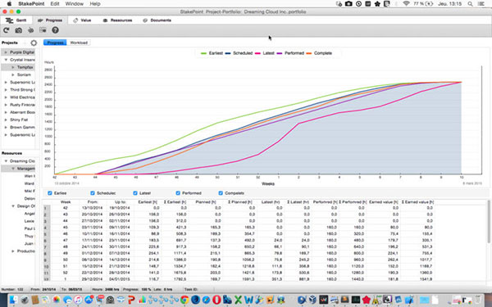Click the Wi-Fi status icon in menu bar

coord(407,4)
